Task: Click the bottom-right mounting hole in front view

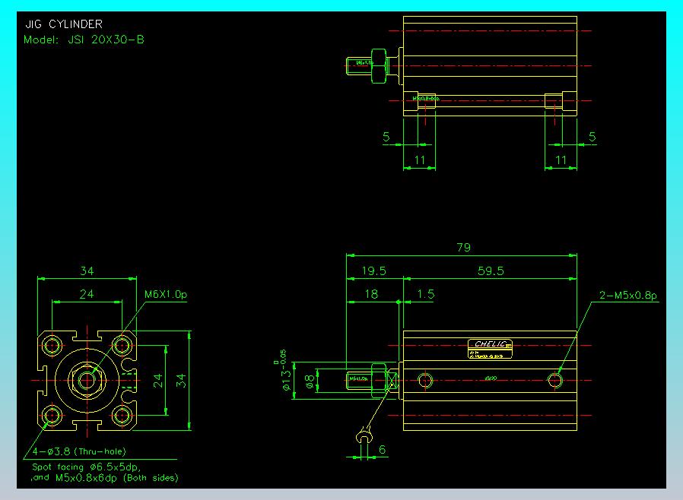Action: [x=122, y=416]
